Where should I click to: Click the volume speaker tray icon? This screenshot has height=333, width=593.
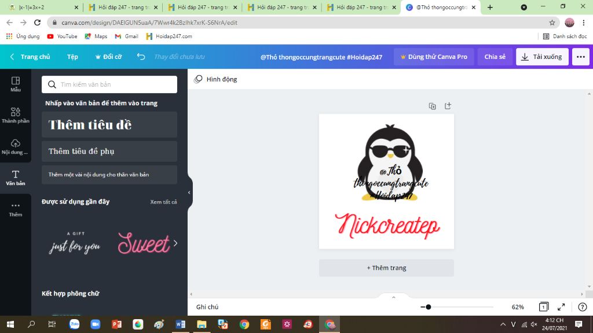533,324
